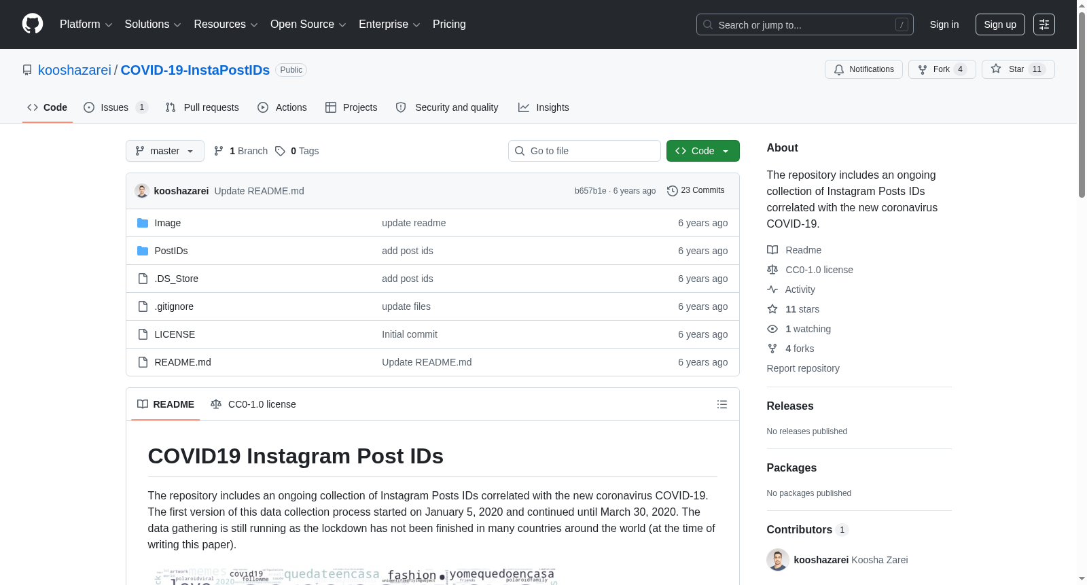
Task: Click the PostIDs folder icon
Action: 143,251
